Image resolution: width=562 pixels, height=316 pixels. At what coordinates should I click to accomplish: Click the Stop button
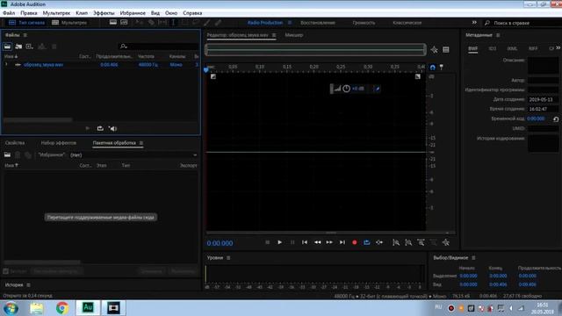pos(267,242)
